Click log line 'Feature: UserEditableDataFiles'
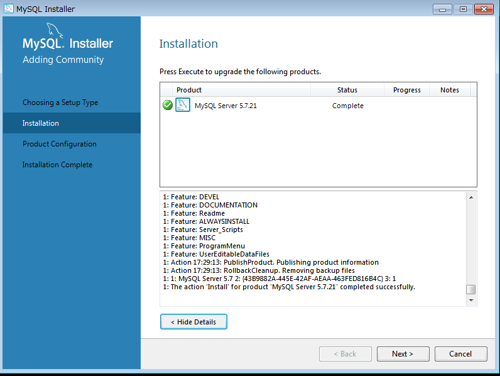The height and width of the screenshot is (376, 500). pos(216,254)
